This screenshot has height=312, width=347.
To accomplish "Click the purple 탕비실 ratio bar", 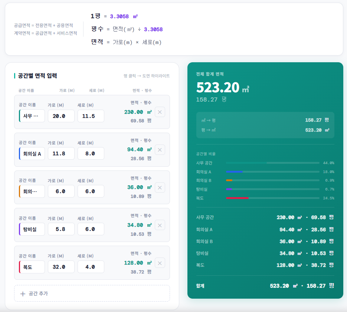I will click(x=273, y=189).
